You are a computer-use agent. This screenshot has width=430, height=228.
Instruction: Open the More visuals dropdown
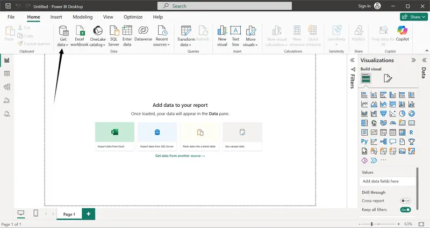pos(250,36)
